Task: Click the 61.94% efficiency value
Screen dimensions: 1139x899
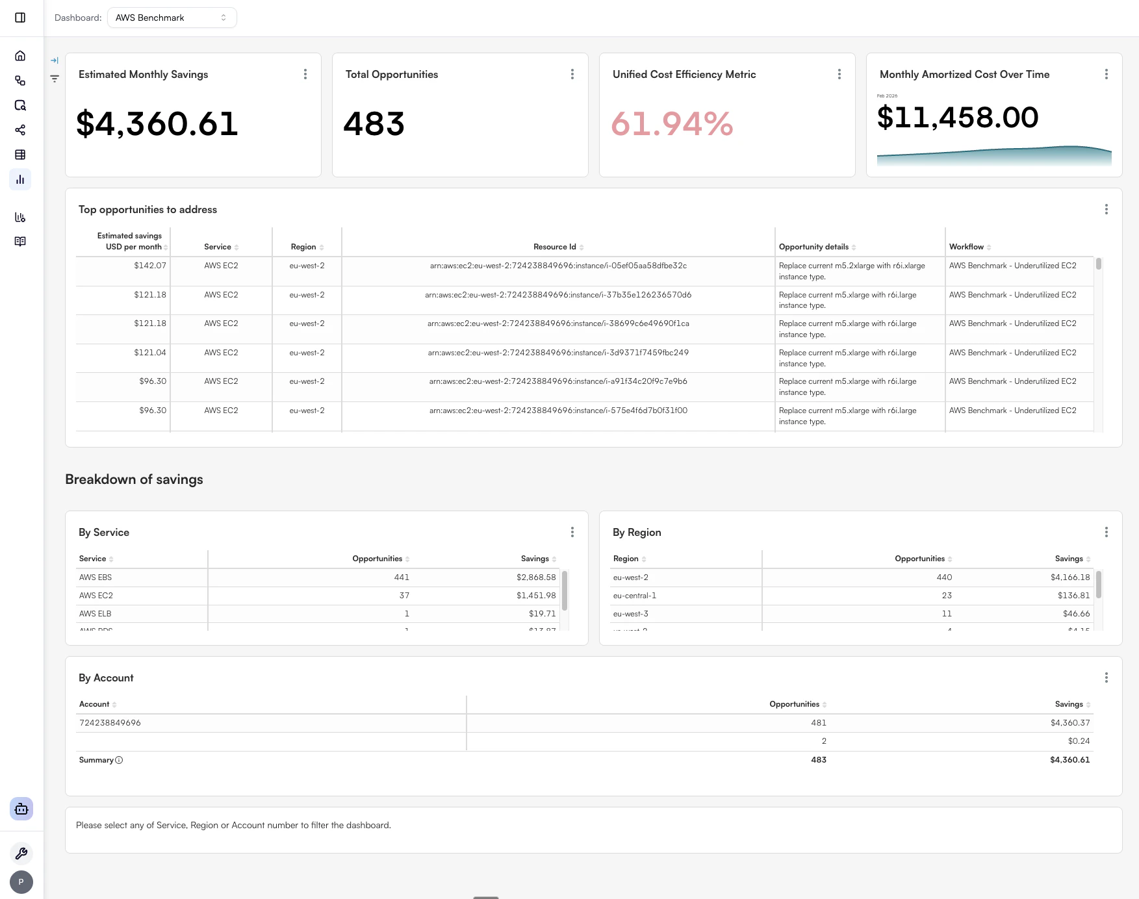Action: pyautogui.click(x=672, y=123)
